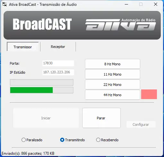This screenshot has height=157, width=164.
Task: Click the Ativa Automação de Rádio logo
Action: [121, 24]
